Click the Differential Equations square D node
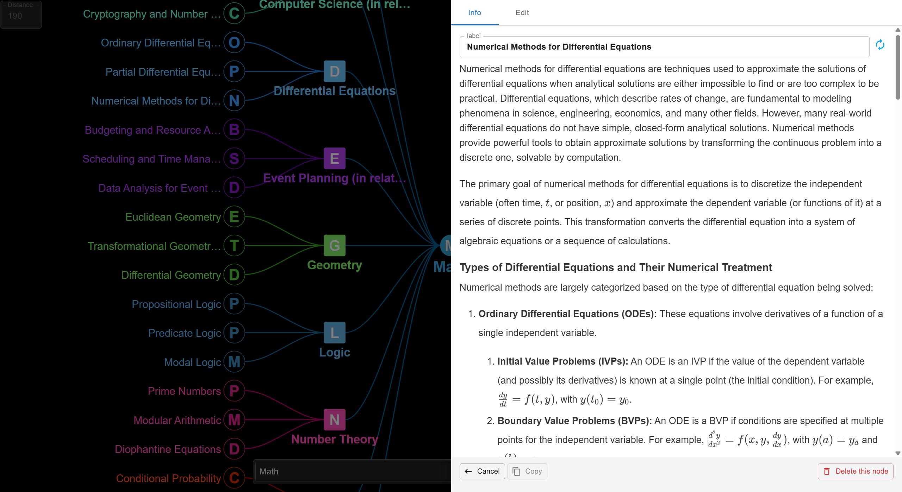The width and height of the screenshot is (902, 492). coord(334,71)
